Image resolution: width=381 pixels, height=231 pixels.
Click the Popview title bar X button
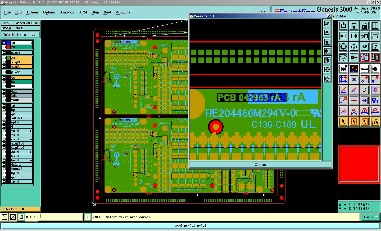[x=329, y=16]
